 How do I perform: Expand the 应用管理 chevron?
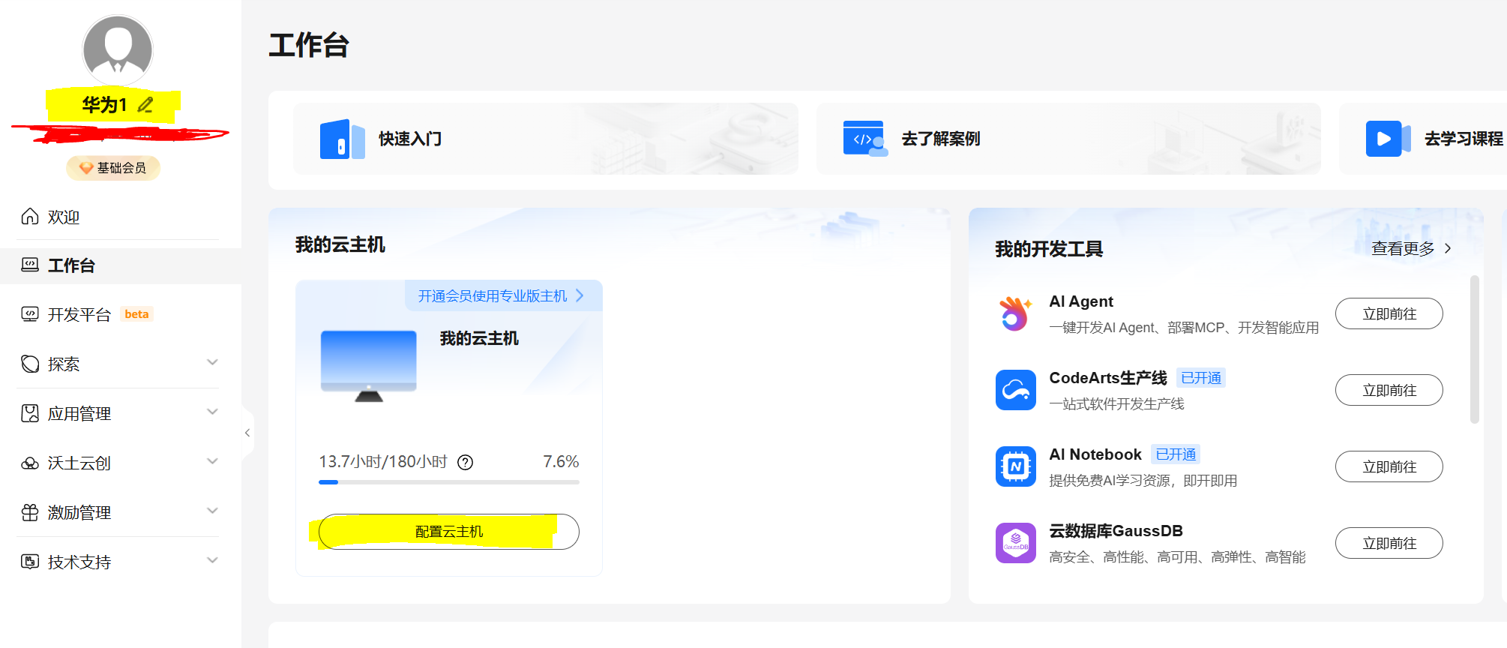pyautogui.click(x=212, y=412)
